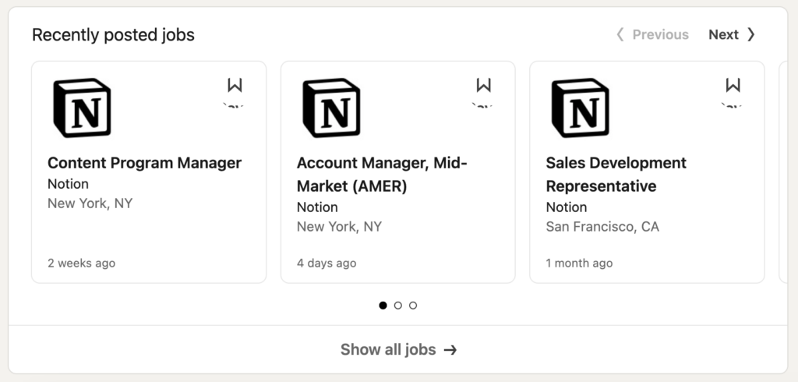Click 'New York, NY' under Content Program Manager
798x382 pixels.
(90, 203)
